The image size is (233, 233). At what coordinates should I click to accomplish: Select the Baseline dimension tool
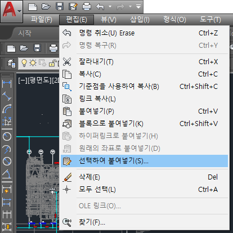pos(7,202)
